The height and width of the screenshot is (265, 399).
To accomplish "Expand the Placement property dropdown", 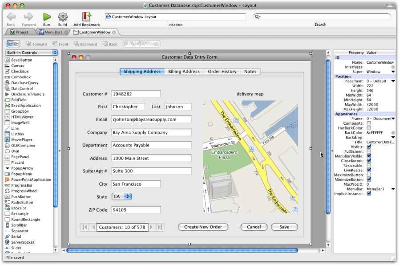I will (x=393, y=81).
